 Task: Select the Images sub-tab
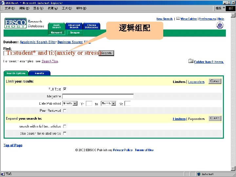point(75,32)
